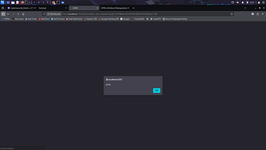Open the Kali Linux bookmark

tap(18, 19)
